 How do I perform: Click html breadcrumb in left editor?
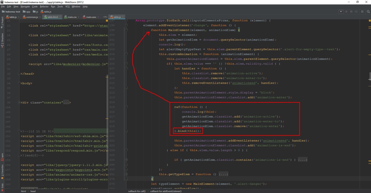pos(23,191)
